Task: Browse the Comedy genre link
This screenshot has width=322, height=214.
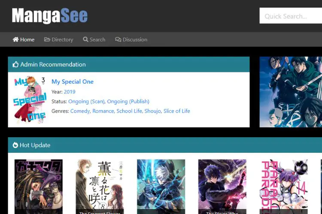Action: (80, 111)
